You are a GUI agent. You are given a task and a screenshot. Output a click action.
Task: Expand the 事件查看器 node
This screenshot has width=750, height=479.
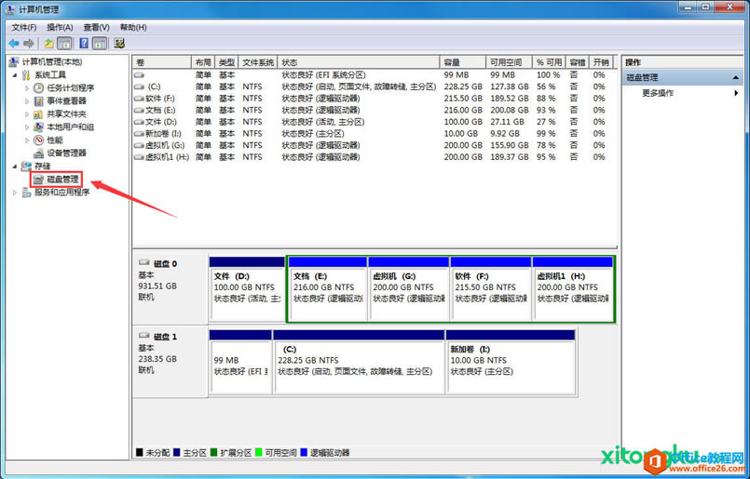tap(27, 100)
